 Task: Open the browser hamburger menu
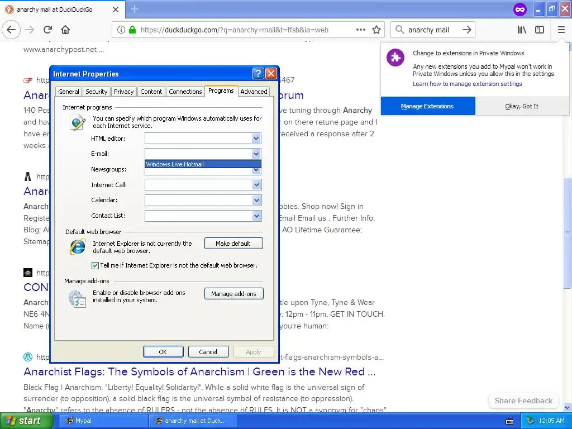[561, 30]
